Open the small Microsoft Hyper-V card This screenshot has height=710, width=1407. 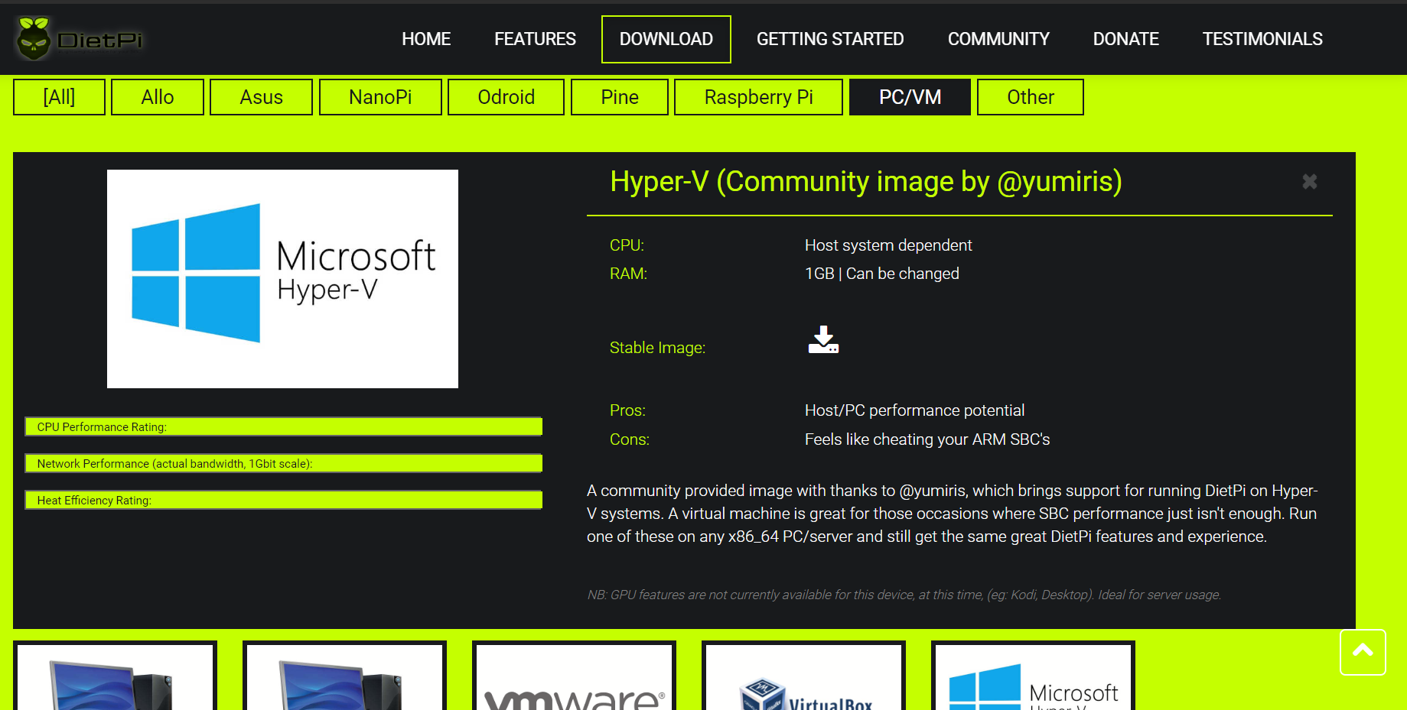1033,676
